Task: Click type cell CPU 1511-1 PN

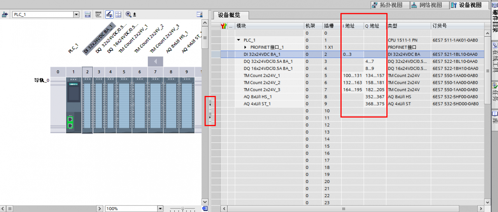Action: coord(409,40)
